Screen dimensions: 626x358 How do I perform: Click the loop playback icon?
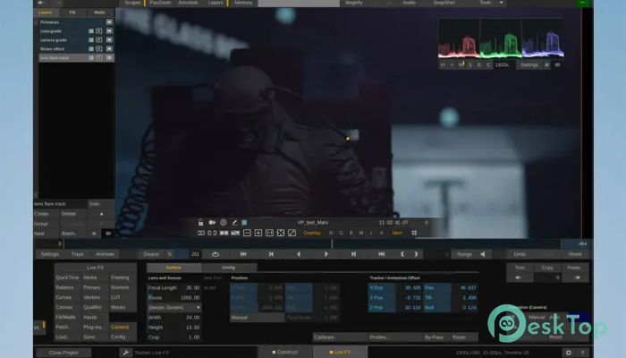pos(216,254)
